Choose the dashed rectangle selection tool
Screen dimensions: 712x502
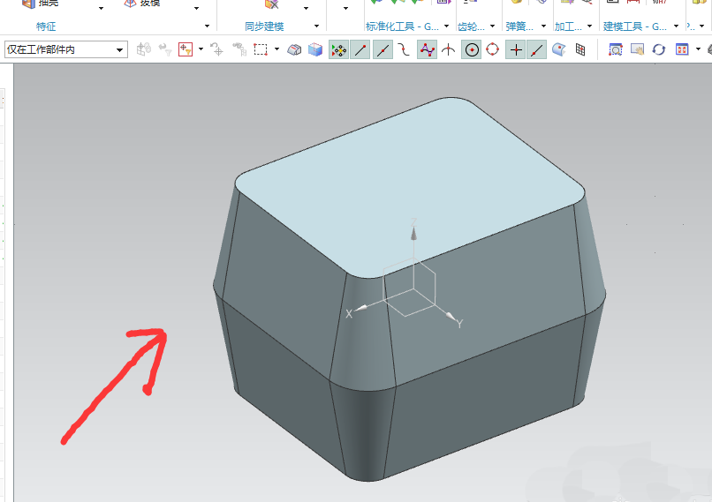261,49
